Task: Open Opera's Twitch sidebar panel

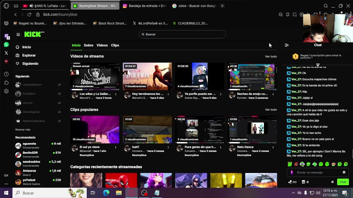Action: (6, 36)
